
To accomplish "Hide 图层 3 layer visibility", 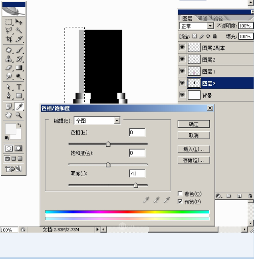I will 182,83.
